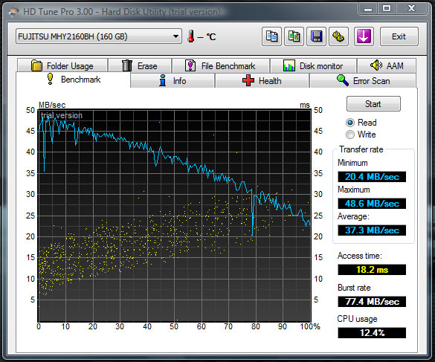Switch to the File Benchmark tab
435x362 pixels.
(x=221, y=65)
